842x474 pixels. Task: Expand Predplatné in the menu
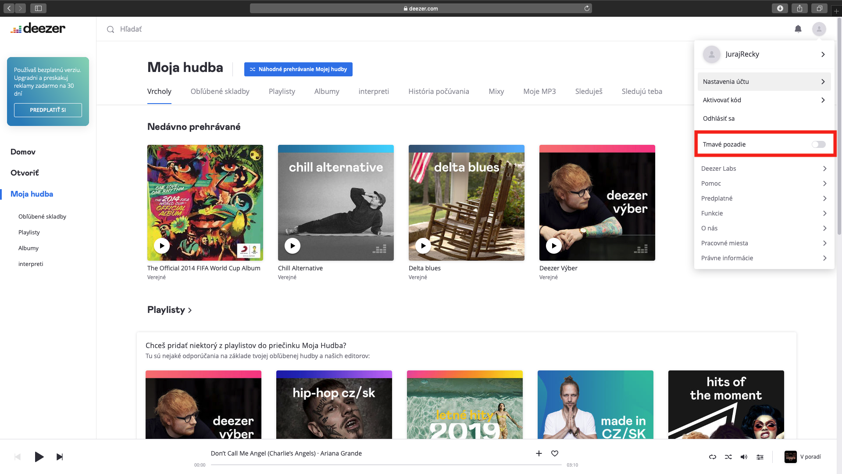764,198
